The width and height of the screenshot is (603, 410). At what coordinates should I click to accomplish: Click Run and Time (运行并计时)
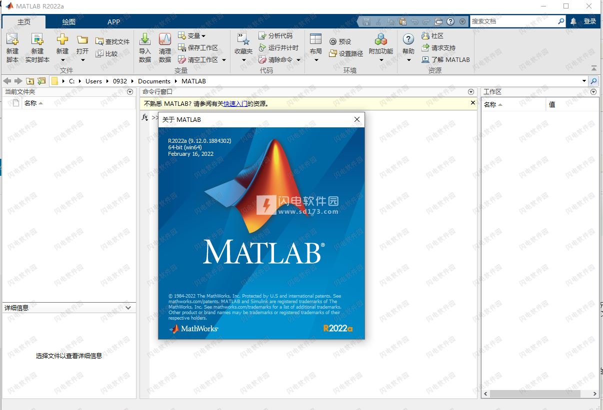[278, 47]
